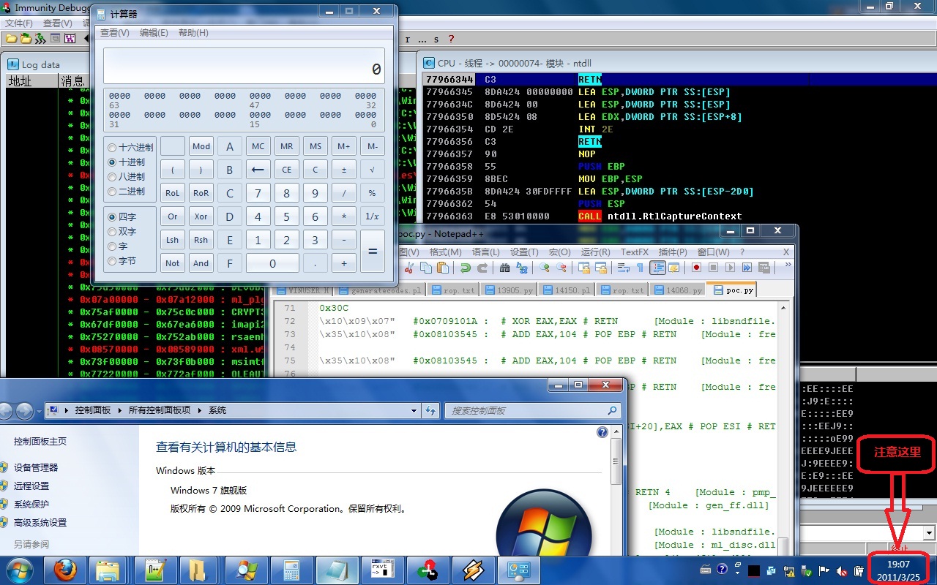Image resolution: width=937 pixels, height=585 pixels.
Task: Expand the arrow after 控制面板 breadcrumb
Action: click(x=120, y=410)
